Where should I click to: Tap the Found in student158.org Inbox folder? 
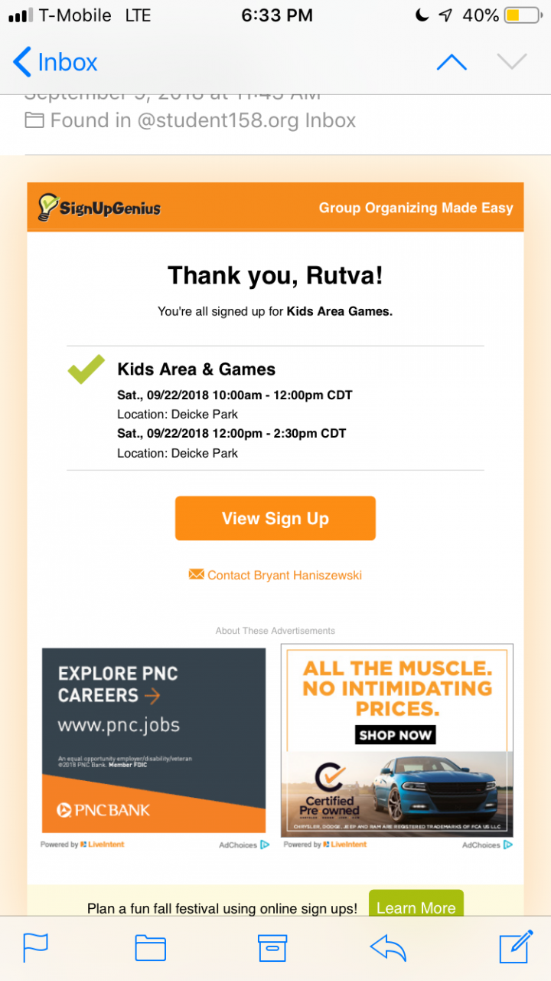[191, 120]
